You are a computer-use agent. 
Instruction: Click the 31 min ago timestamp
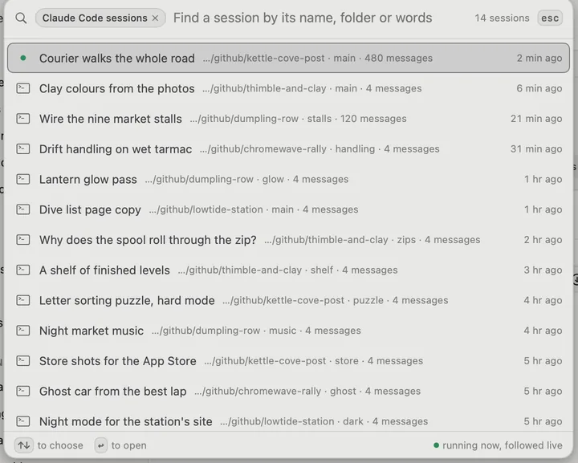[x=536, y=148]
